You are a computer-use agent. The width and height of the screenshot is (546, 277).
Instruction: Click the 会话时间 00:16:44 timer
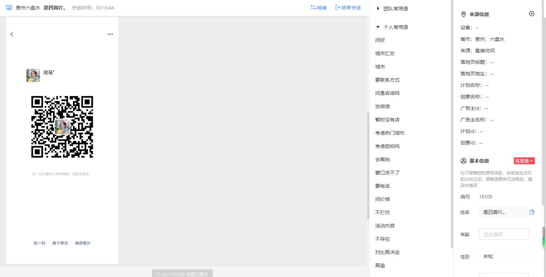coord(93,8)
